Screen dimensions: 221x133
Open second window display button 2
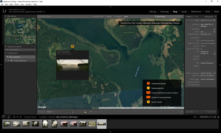[9, 117]
